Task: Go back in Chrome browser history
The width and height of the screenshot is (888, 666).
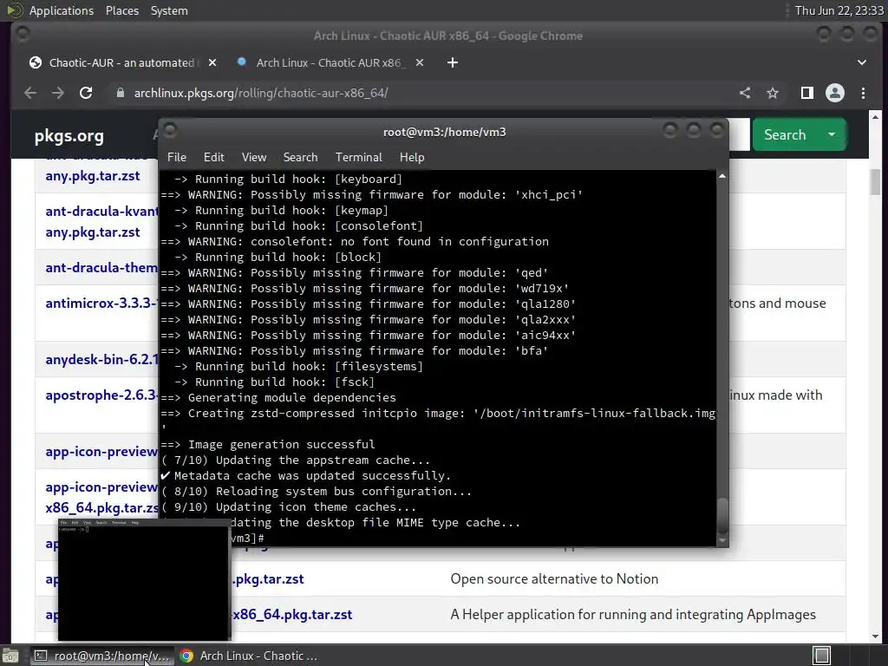Action: pos(30,93)
